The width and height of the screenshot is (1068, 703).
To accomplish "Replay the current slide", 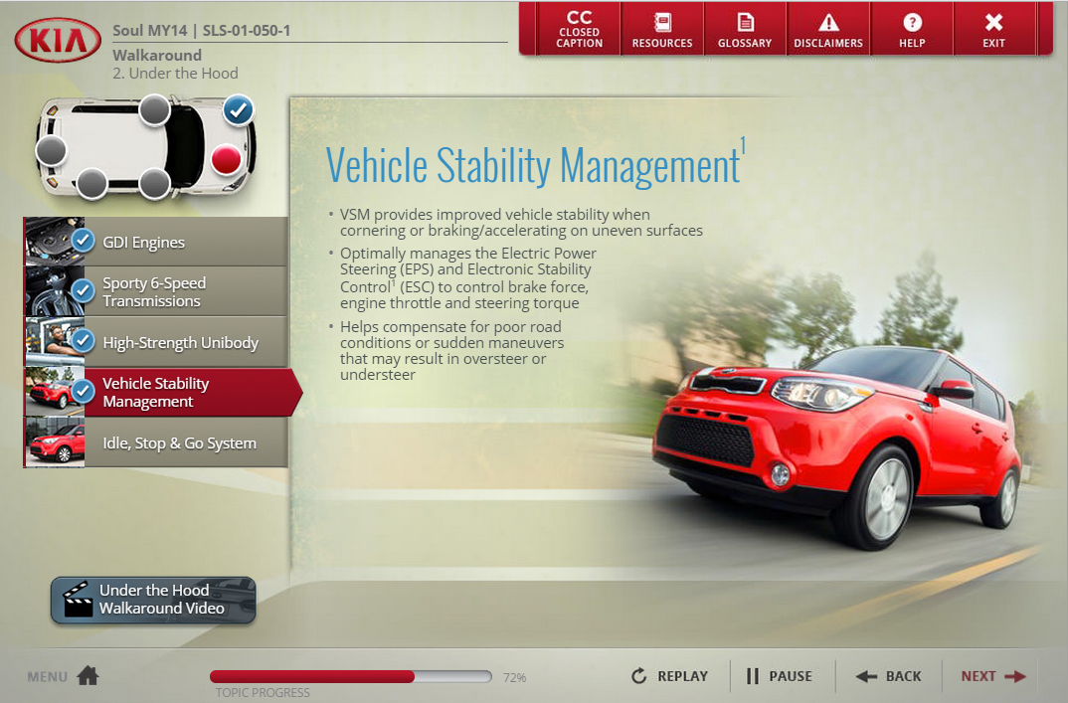I will coord(669,676).
